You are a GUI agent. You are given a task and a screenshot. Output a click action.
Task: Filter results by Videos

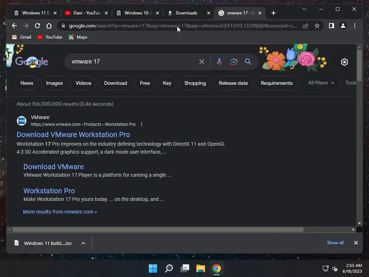[x=83, y=83]
